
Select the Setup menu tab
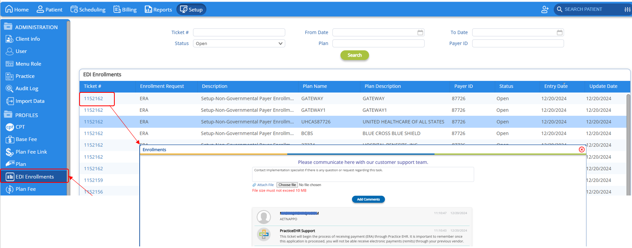pos(191,9)
